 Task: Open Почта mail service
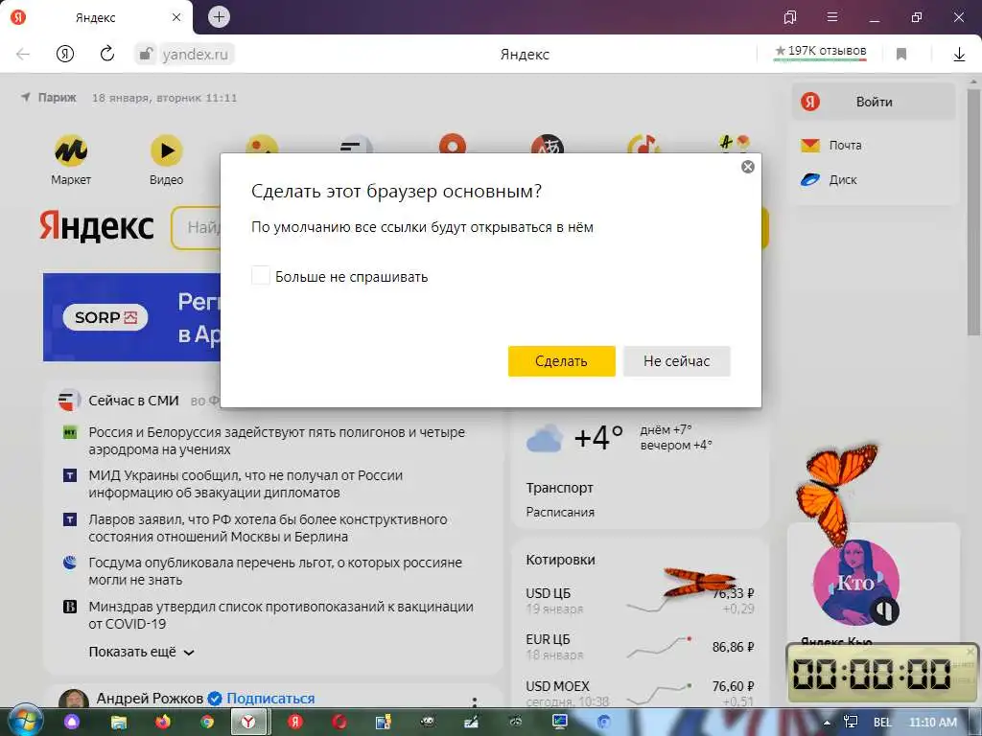point(831,146)
